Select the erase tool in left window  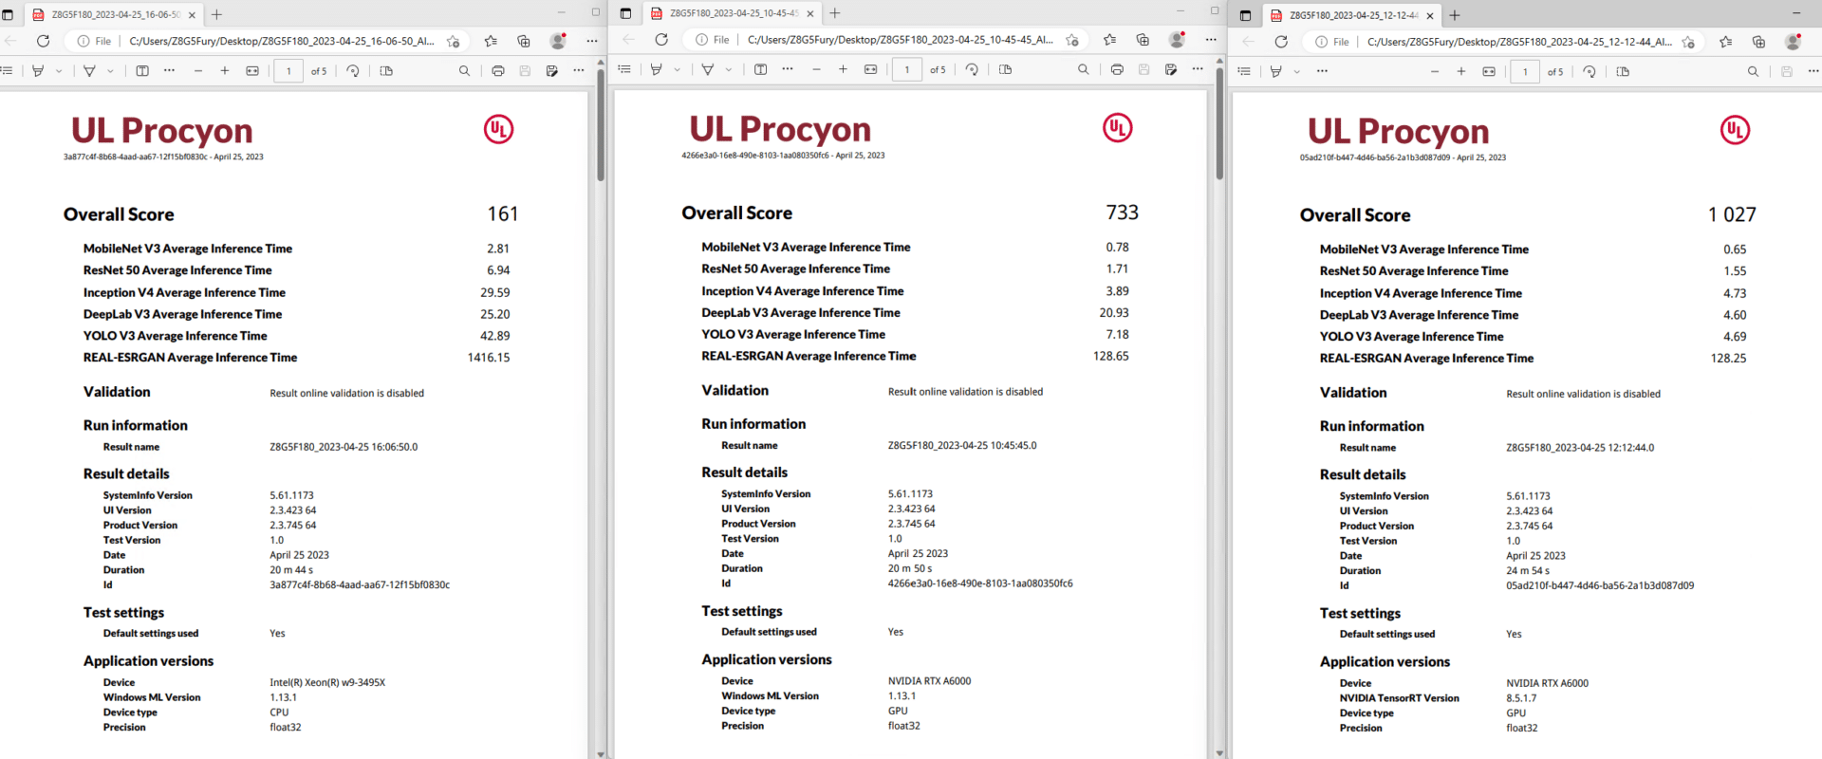[90, 71]
